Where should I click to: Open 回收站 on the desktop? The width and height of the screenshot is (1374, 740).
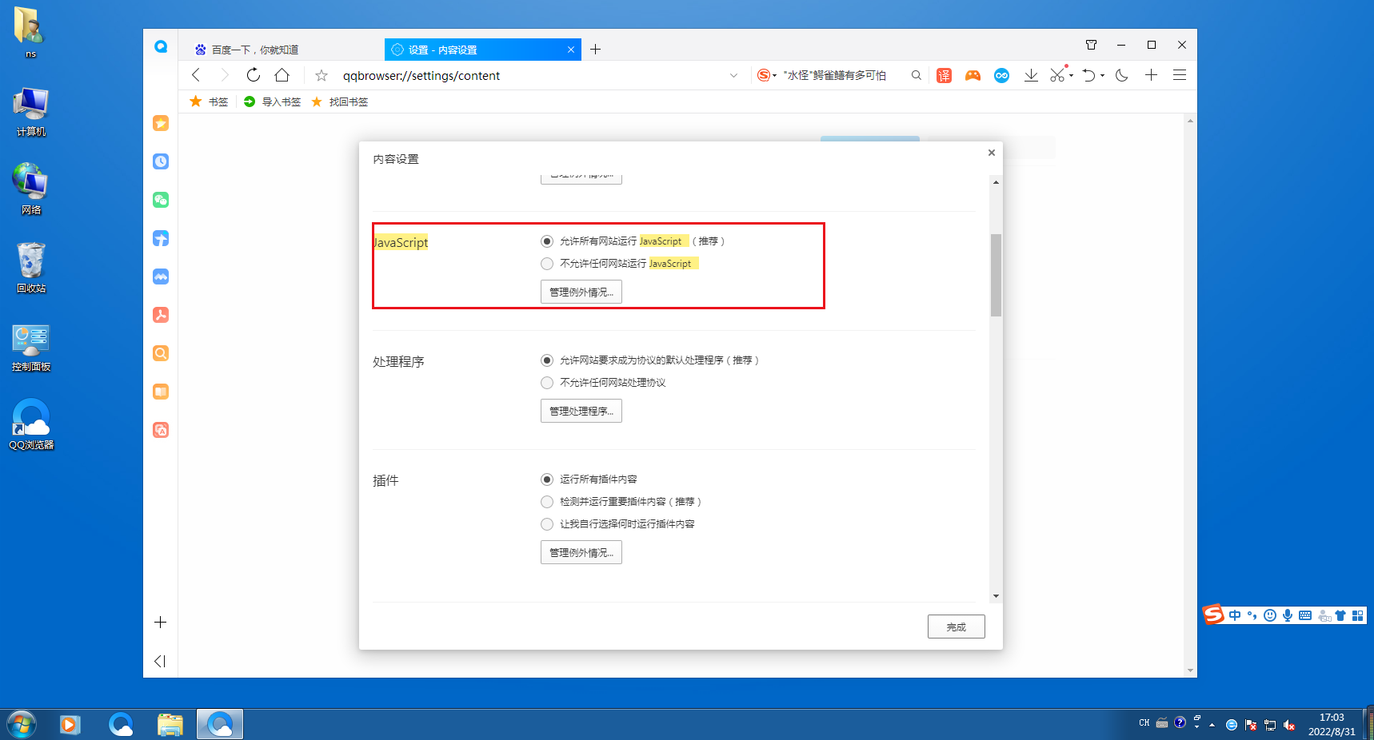pyautogui.click(x=31, y=268)
